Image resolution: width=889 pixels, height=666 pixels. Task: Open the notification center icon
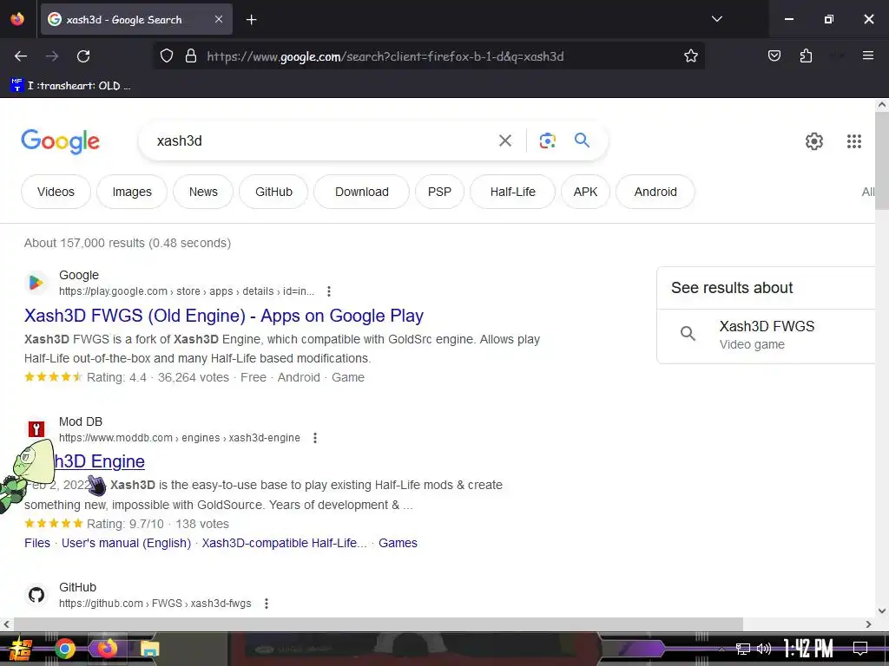tap(860, 649)
